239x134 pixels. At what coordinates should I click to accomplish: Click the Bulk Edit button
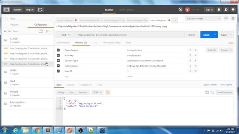click(212, 50)
